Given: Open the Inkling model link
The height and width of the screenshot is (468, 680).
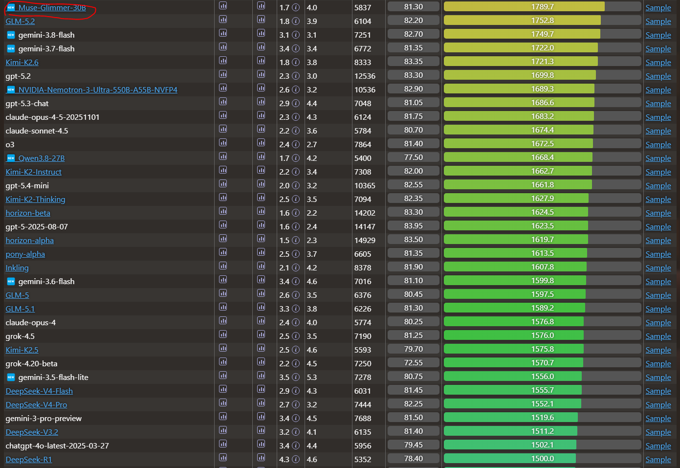Looking at the screenshot, I should (17, 268).
